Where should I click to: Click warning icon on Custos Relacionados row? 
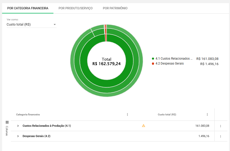coord(143,126)
